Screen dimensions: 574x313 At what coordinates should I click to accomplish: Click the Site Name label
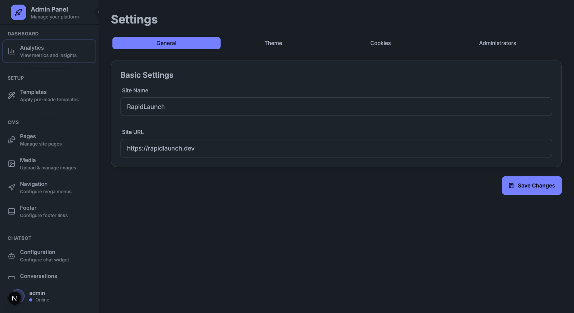click(x=135, y=90)
